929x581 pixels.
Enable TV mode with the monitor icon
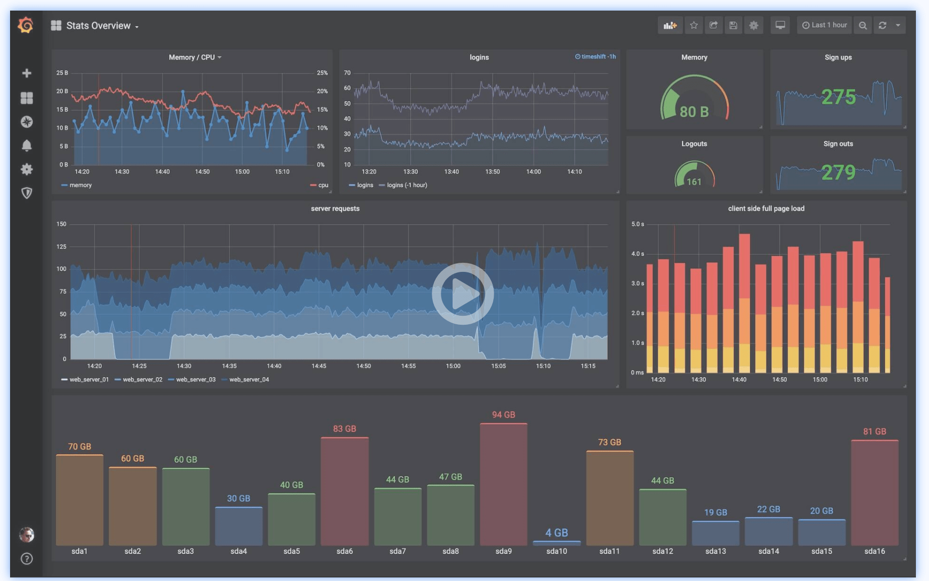click(780, 25)
